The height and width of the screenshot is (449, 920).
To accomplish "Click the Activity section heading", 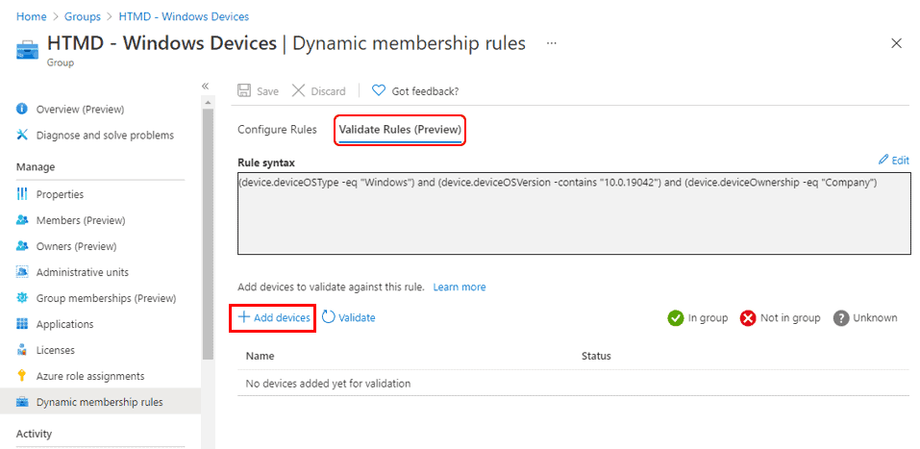I will (x=34, y=434).
